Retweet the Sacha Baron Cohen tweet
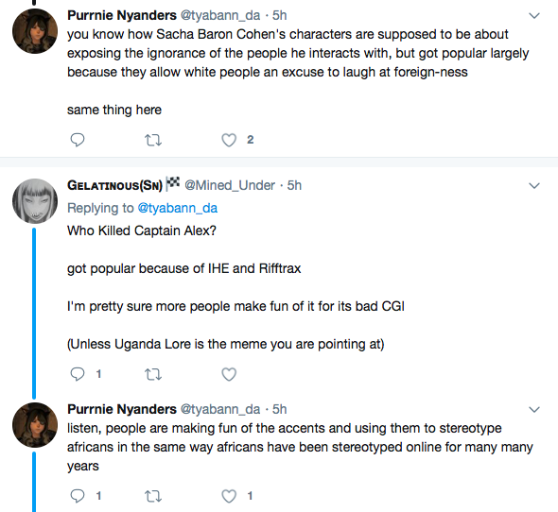Screen dimensions: 558x512 coord(153,140)
